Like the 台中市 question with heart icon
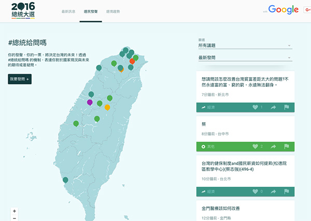 pyautogui.click(x=255, y=146)
